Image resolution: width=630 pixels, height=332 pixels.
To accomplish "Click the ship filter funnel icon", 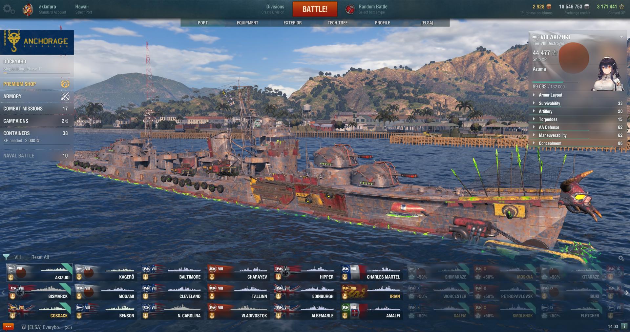I will (x=6, y=257).
